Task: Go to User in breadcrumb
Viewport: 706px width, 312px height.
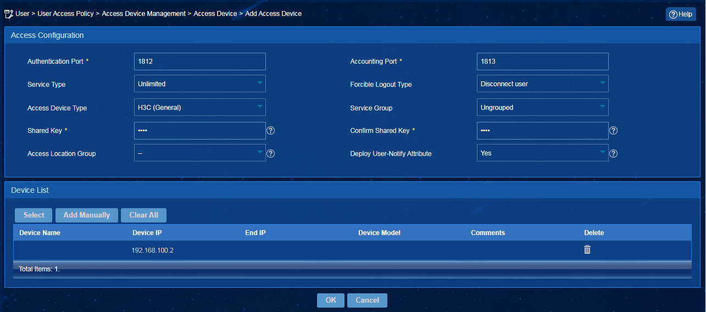Action: point(23,14)
